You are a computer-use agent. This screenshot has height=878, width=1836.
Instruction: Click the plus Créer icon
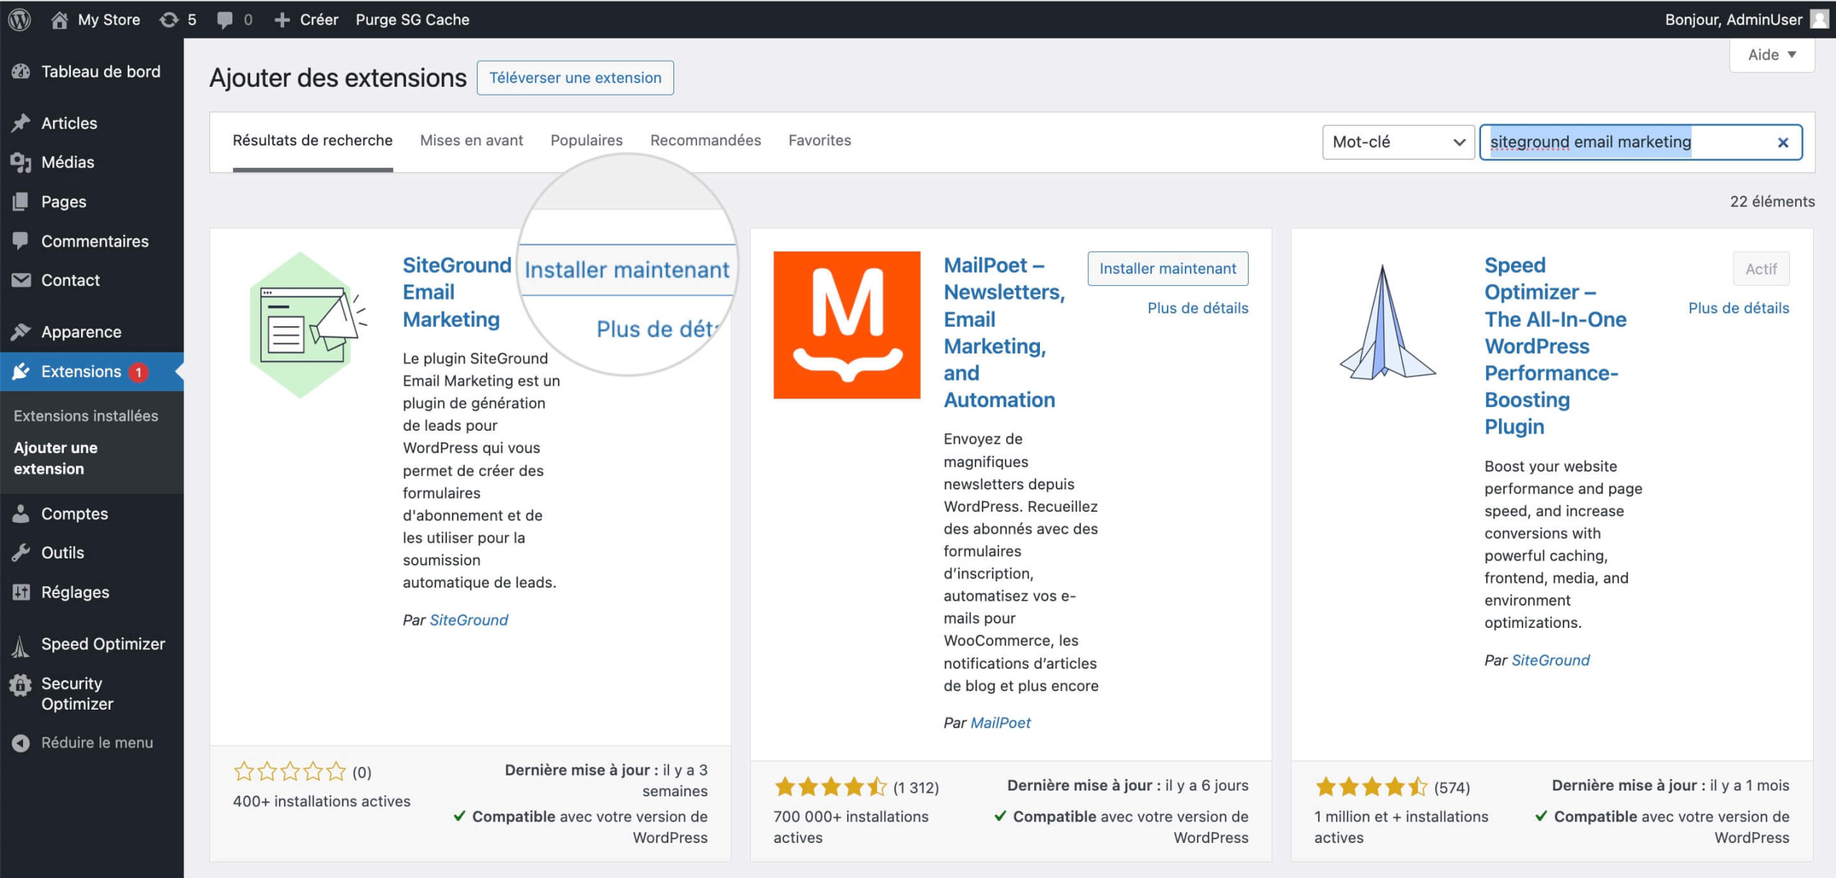tap(282, 20)
